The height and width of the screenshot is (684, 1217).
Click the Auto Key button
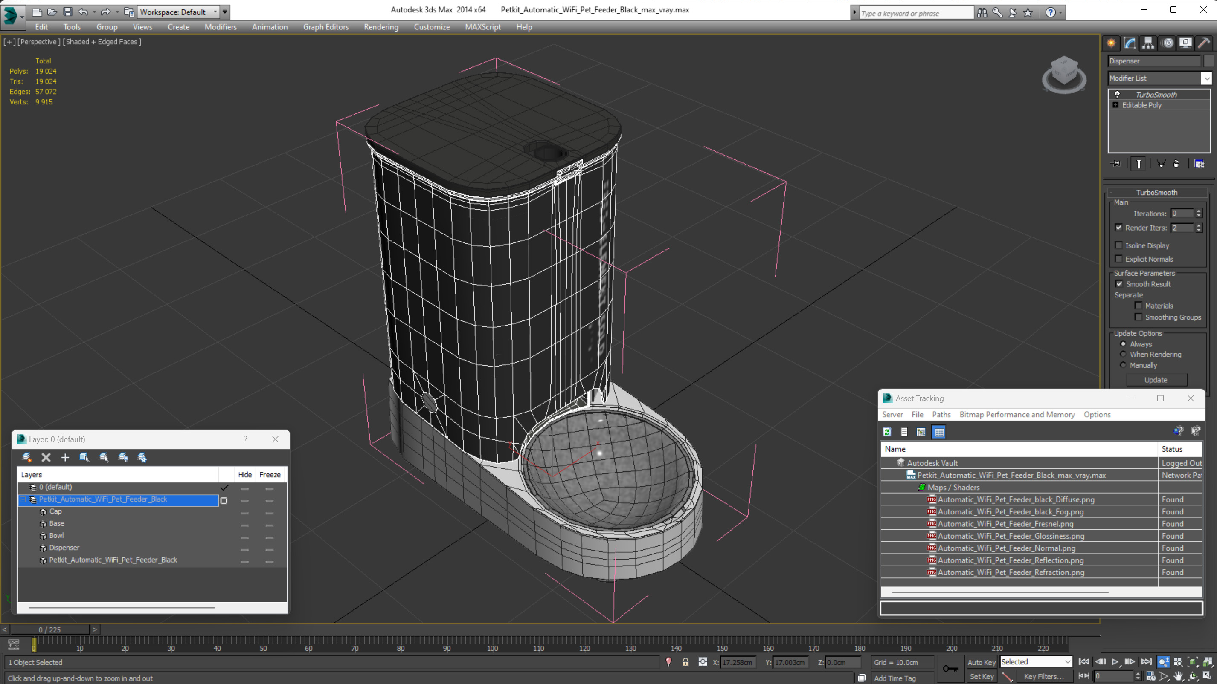pyautogui.click(x=981, y=662)
